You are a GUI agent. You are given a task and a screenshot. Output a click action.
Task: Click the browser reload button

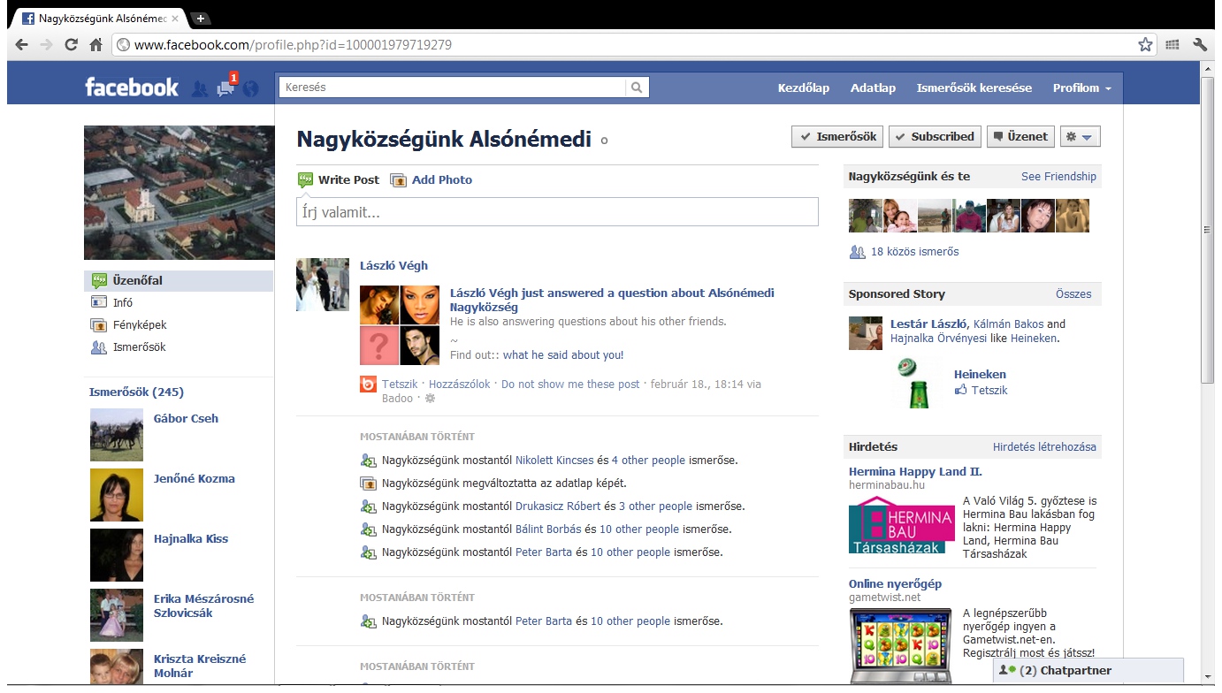72,44
